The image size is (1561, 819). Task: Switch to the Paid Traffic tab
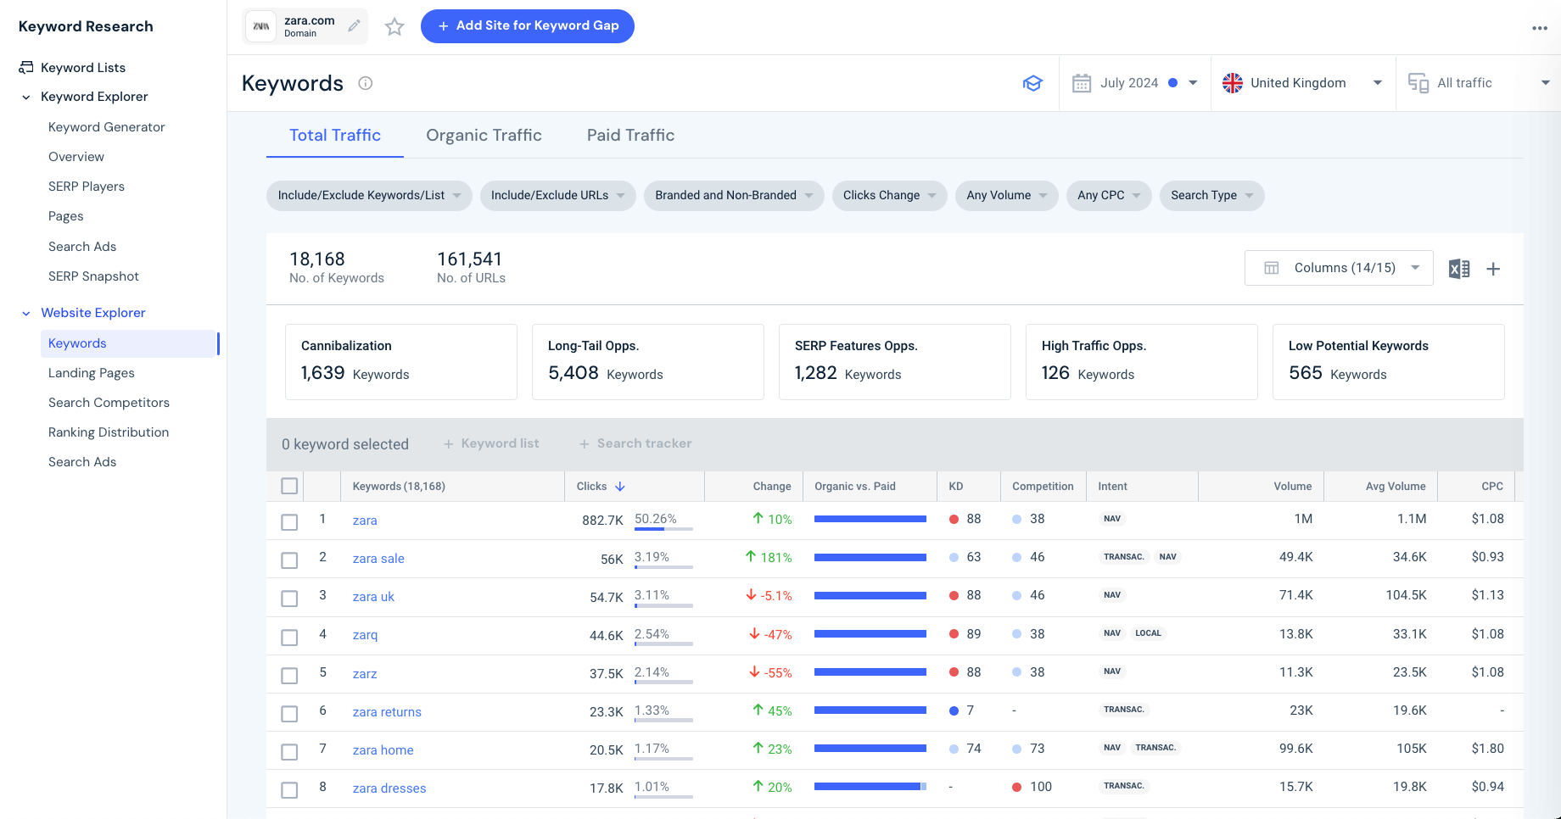coord(630,136)
